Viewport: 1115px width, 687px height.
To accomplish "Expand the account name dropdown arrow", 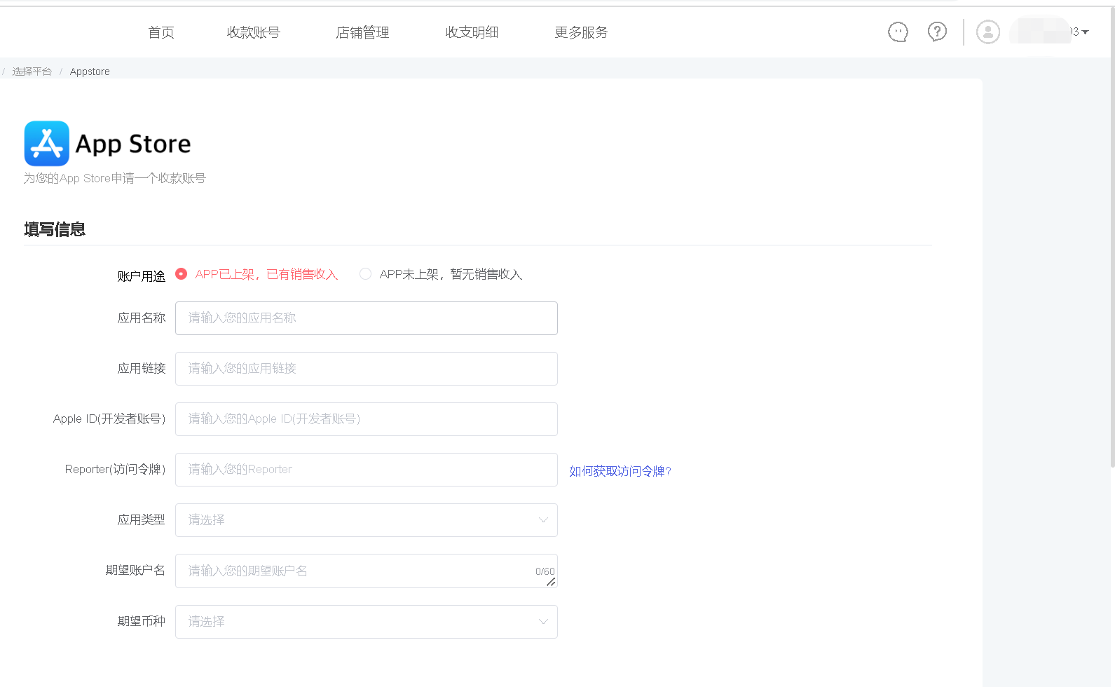I will click(x=1086, y=32).
